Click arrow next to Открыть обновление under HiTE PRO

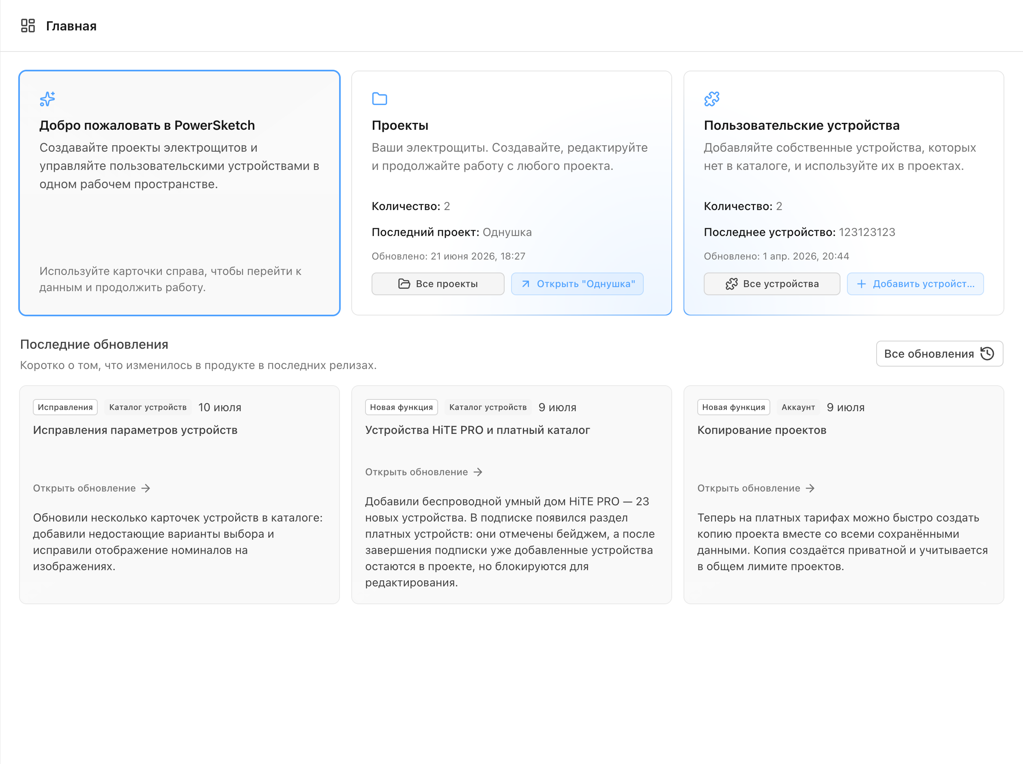click(x=478, y=472)
